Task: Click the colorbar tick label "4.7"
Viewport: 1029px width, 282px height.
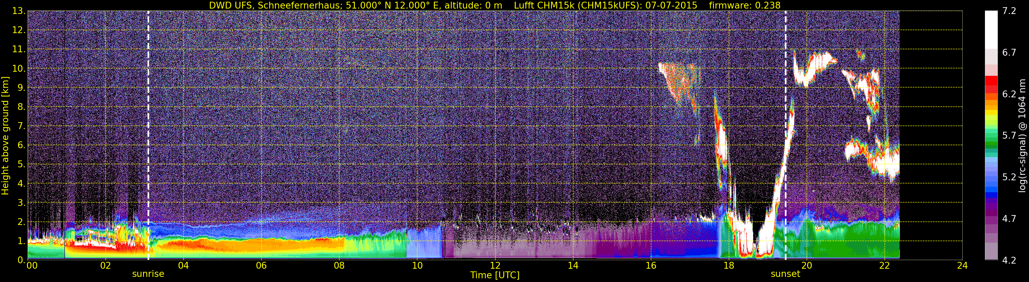Action: (x=1009, y=219)
